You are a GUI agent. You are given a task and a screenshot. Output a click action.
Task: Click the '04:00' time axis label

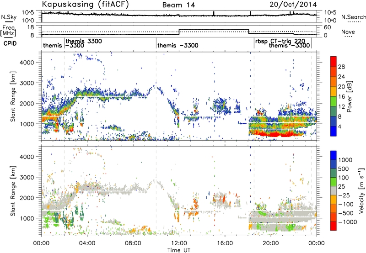point(87,243)
